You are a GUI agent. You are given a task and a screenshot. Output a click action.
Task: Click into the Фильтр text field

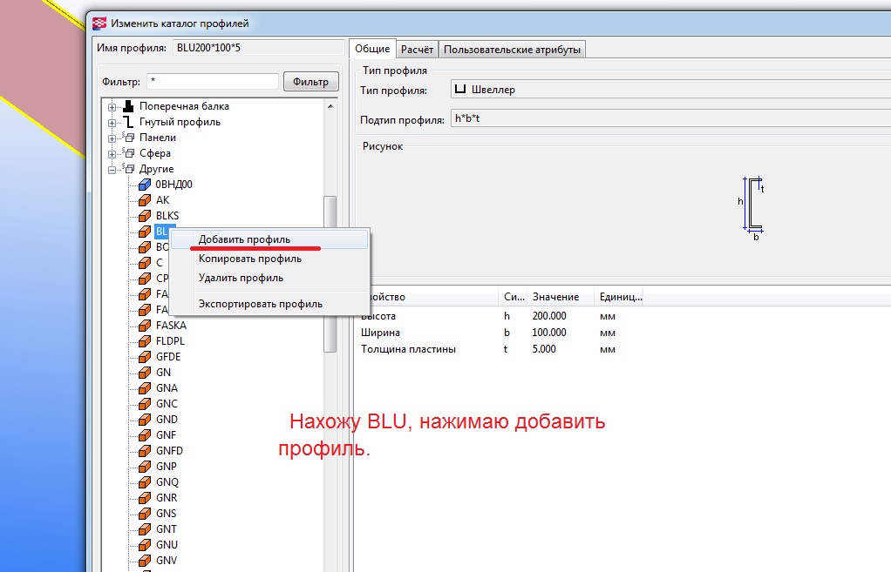(212, 82)
